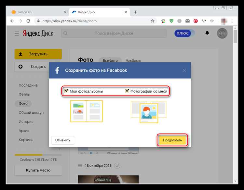This screenshot has height=190, width=244.
Task: Click the 'Загрузить' upload button
Action: [x=38, y=54]
